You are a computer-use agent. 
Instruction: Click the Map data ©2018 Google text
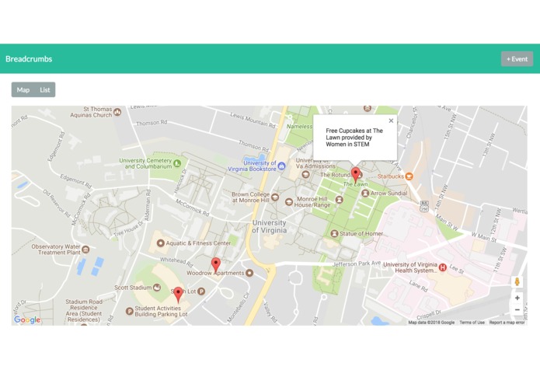[431, 323]
